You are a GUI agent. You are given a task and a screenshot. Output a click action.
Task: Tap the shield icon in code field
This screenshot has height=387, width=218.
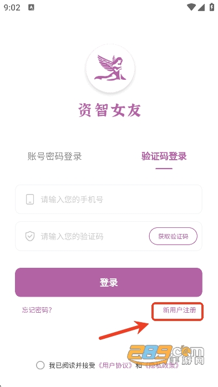click(30, 236)
